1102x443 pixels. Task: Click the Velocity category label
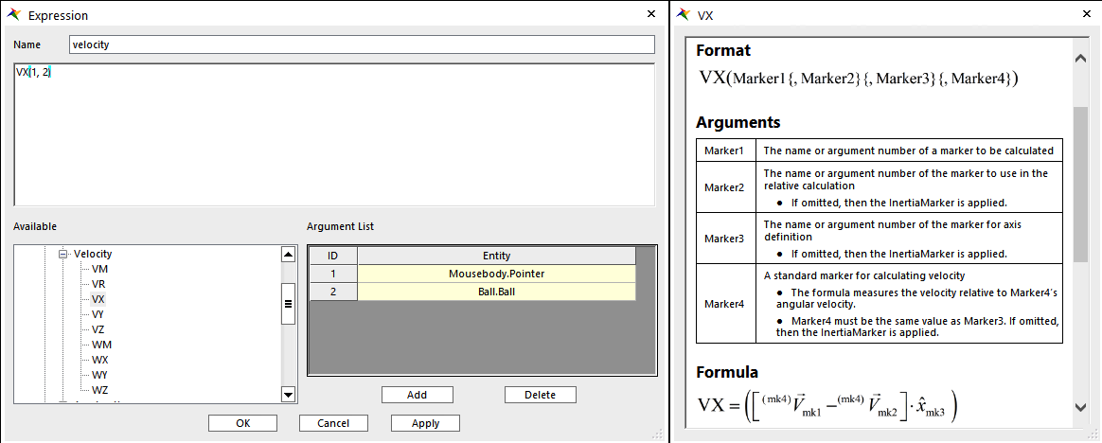pos(92,254)
